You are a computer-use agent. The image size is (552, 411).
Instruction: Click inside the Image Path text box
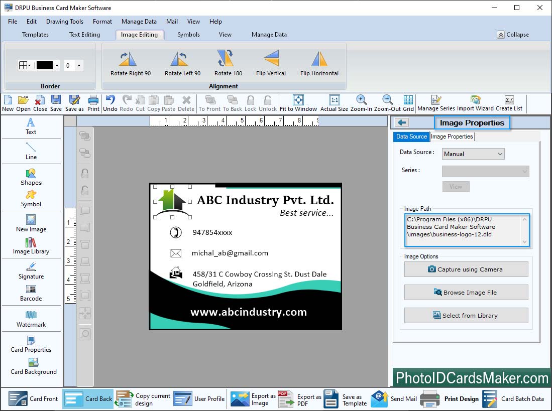point(467,230)
